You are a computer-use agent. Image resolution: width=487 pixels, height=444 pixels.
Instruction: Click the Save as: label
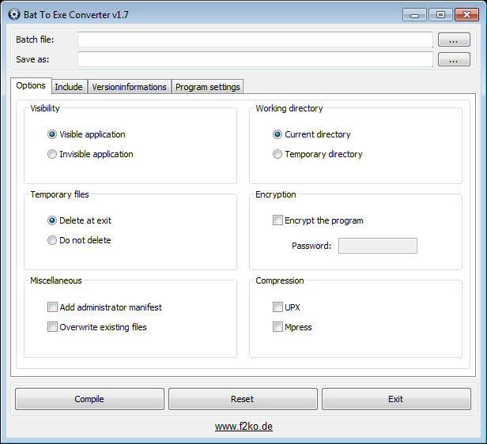click(x=32, y=59)
